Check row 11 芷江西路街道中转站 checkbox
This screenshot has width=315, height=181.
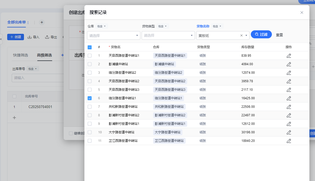click(89, 141)
